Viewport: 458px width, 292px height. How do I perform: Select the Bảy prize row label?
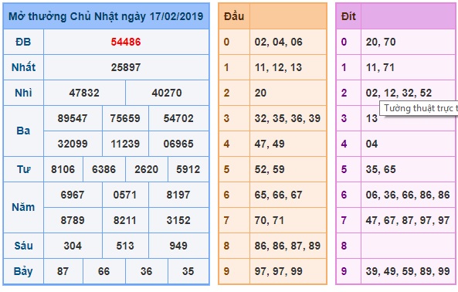[x=23, y=271]
